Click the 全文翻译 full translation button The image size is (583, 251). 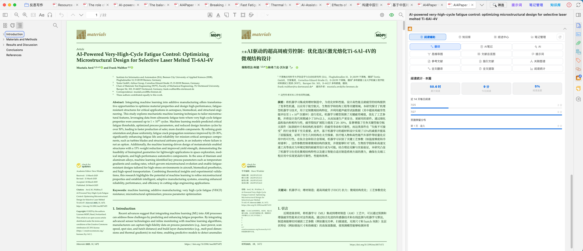point(435,69)
